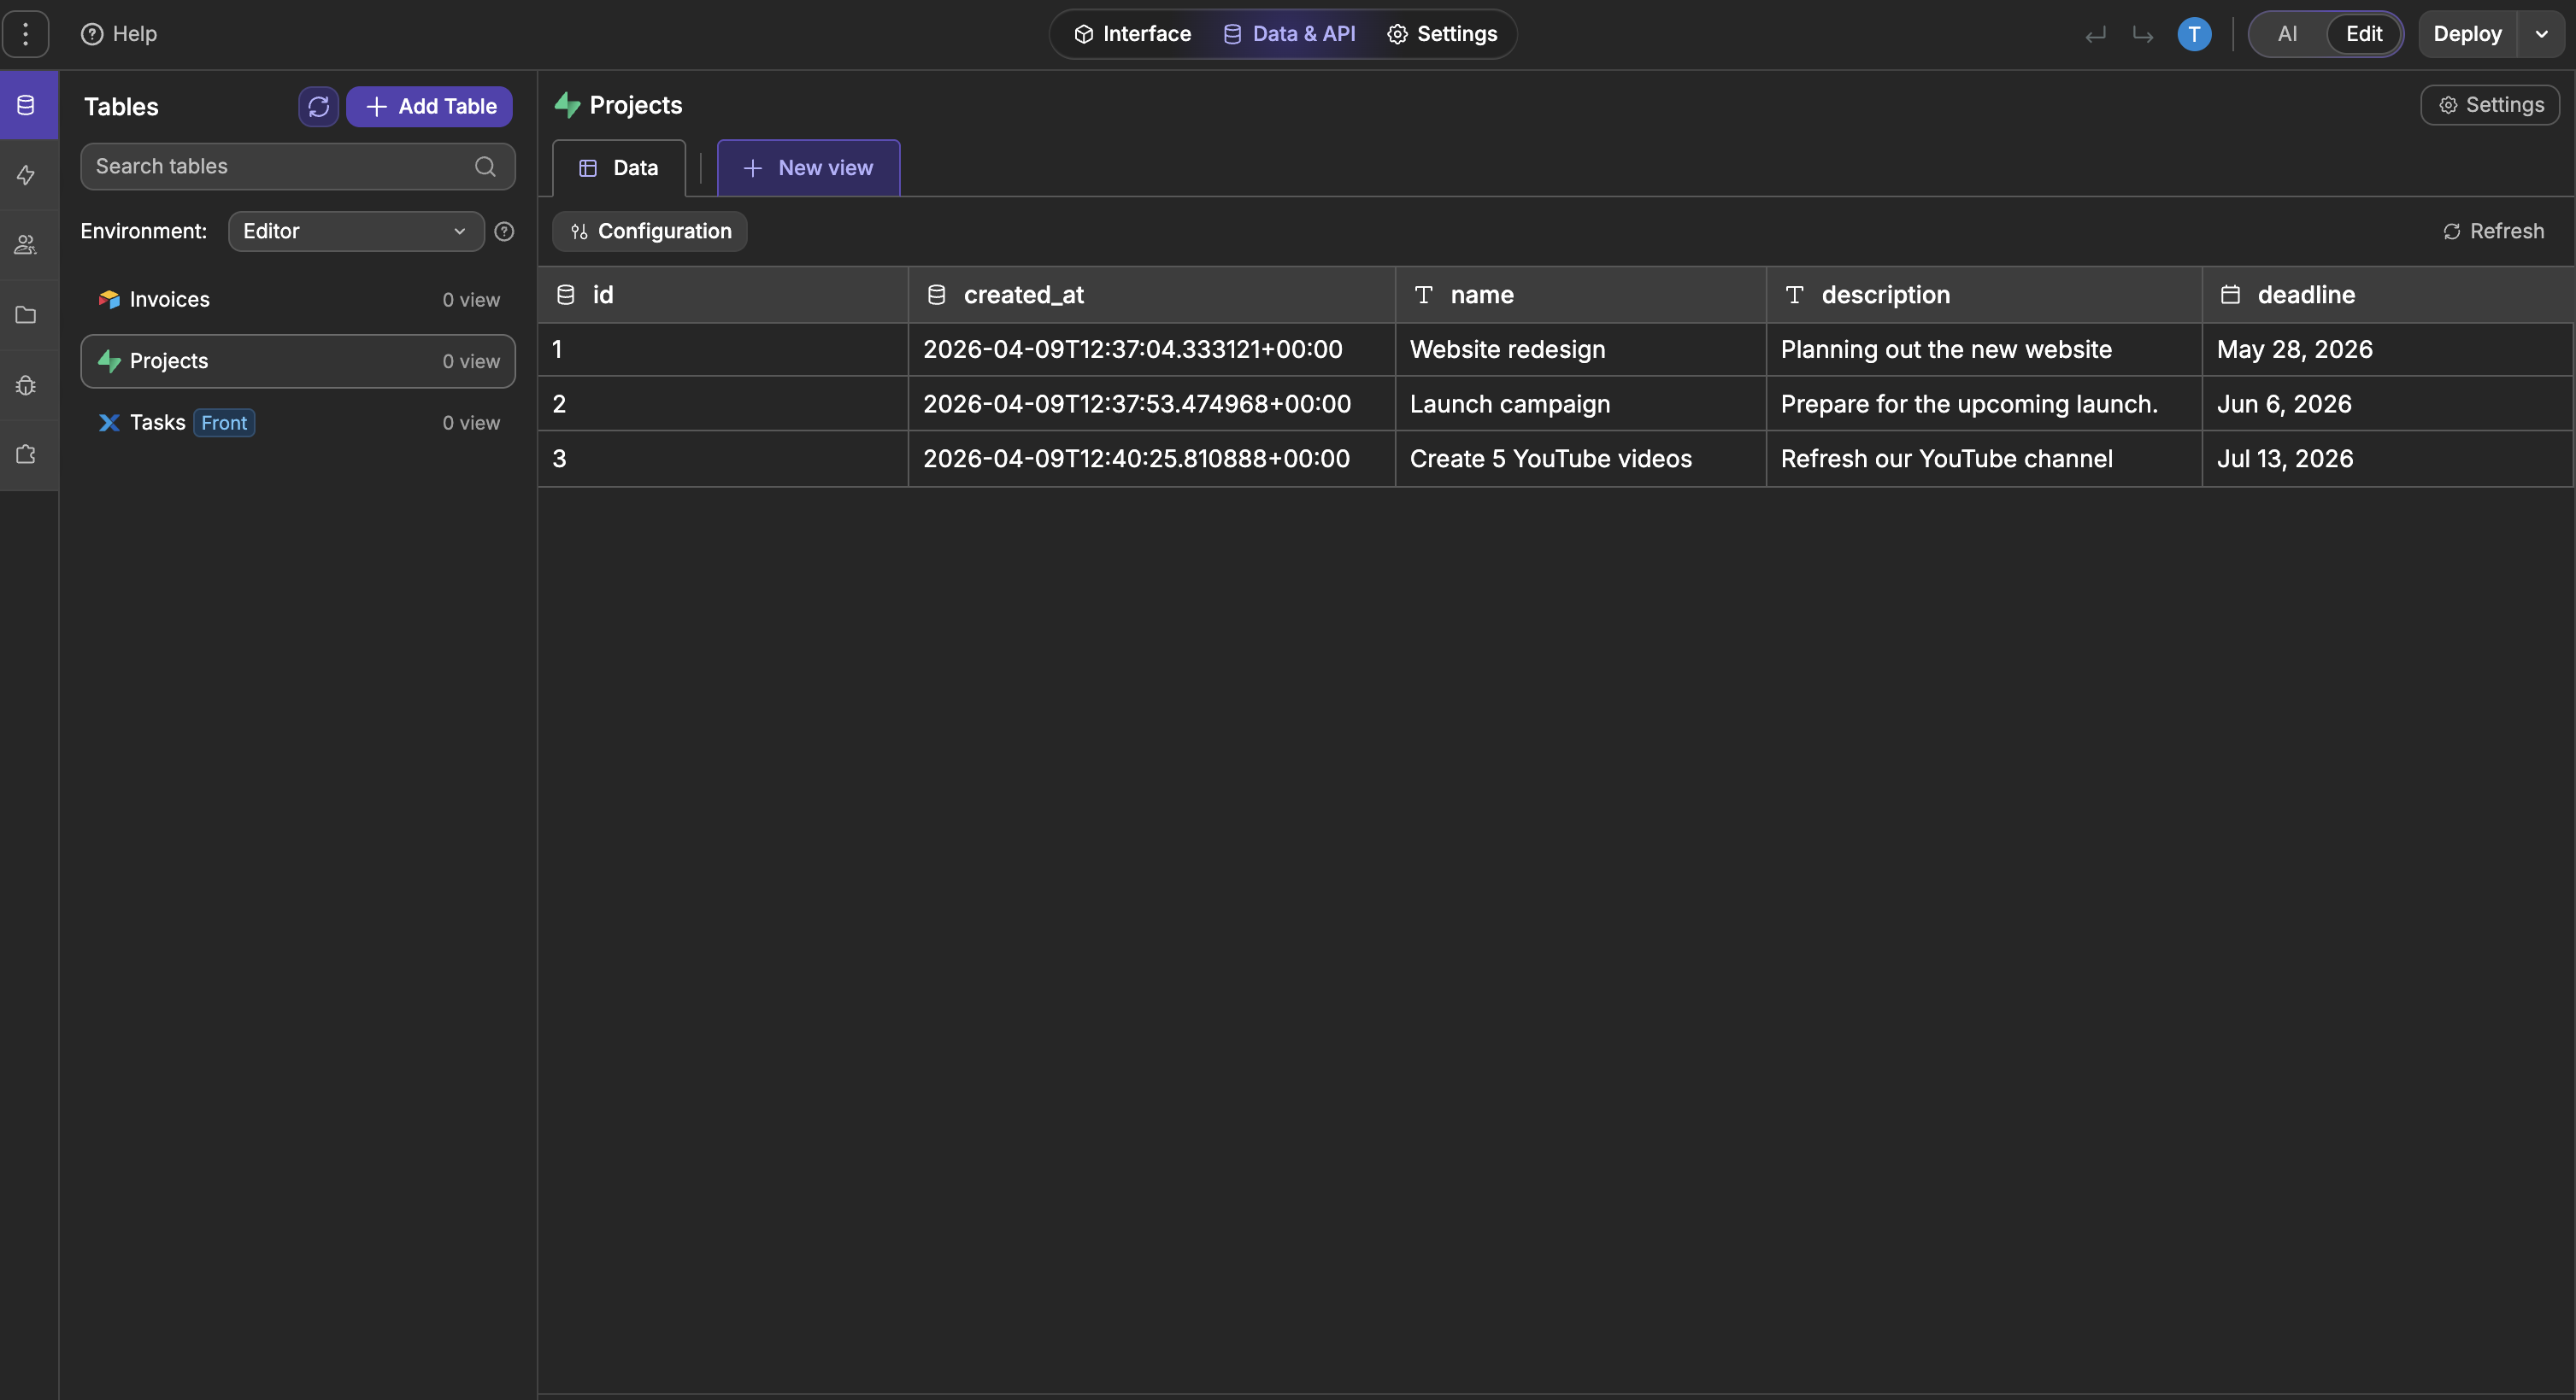The height and width of the screenshot is (1400, 2576).
Task: Open the users sidebar icon
Action: point(26,245)
